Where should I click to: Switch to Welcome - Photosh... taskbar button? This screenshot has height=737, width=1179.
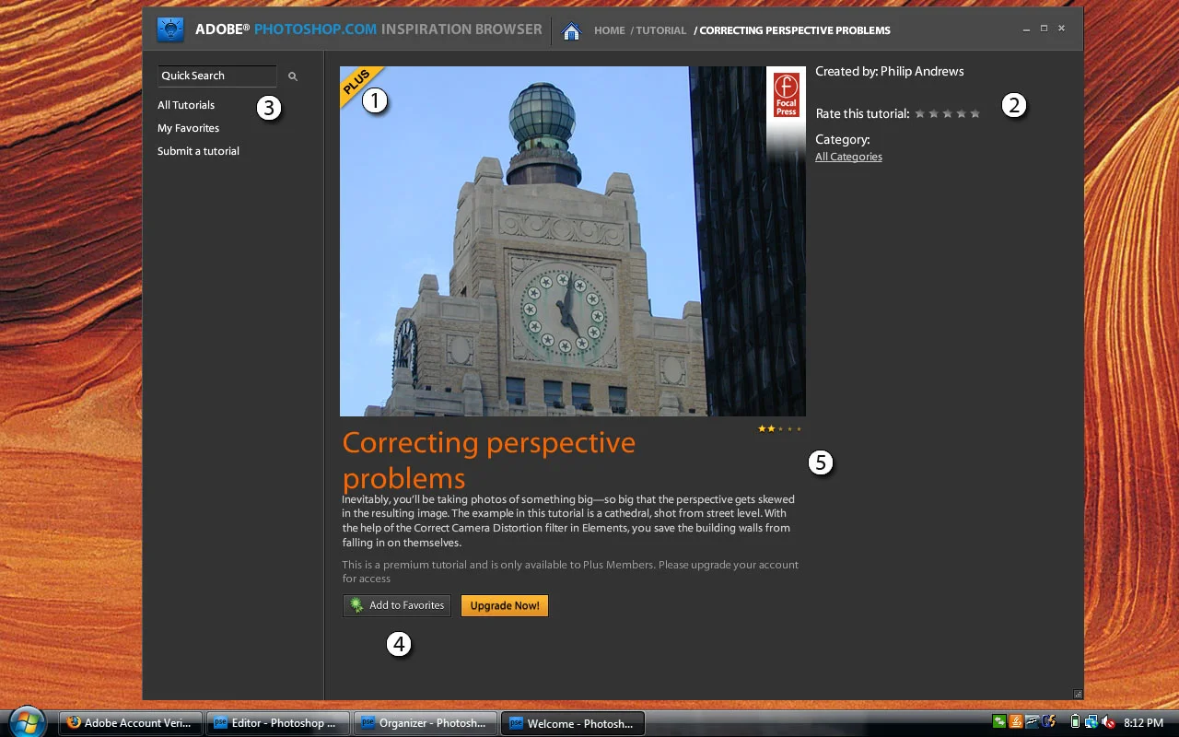click(572, 723)
